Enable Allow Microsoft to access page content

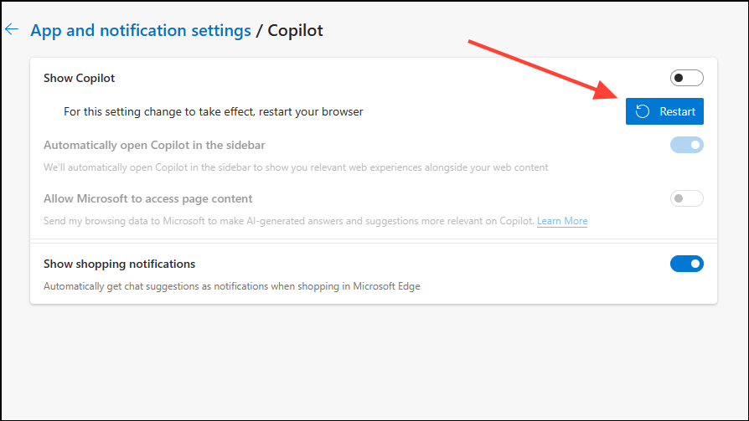[686, 198]
